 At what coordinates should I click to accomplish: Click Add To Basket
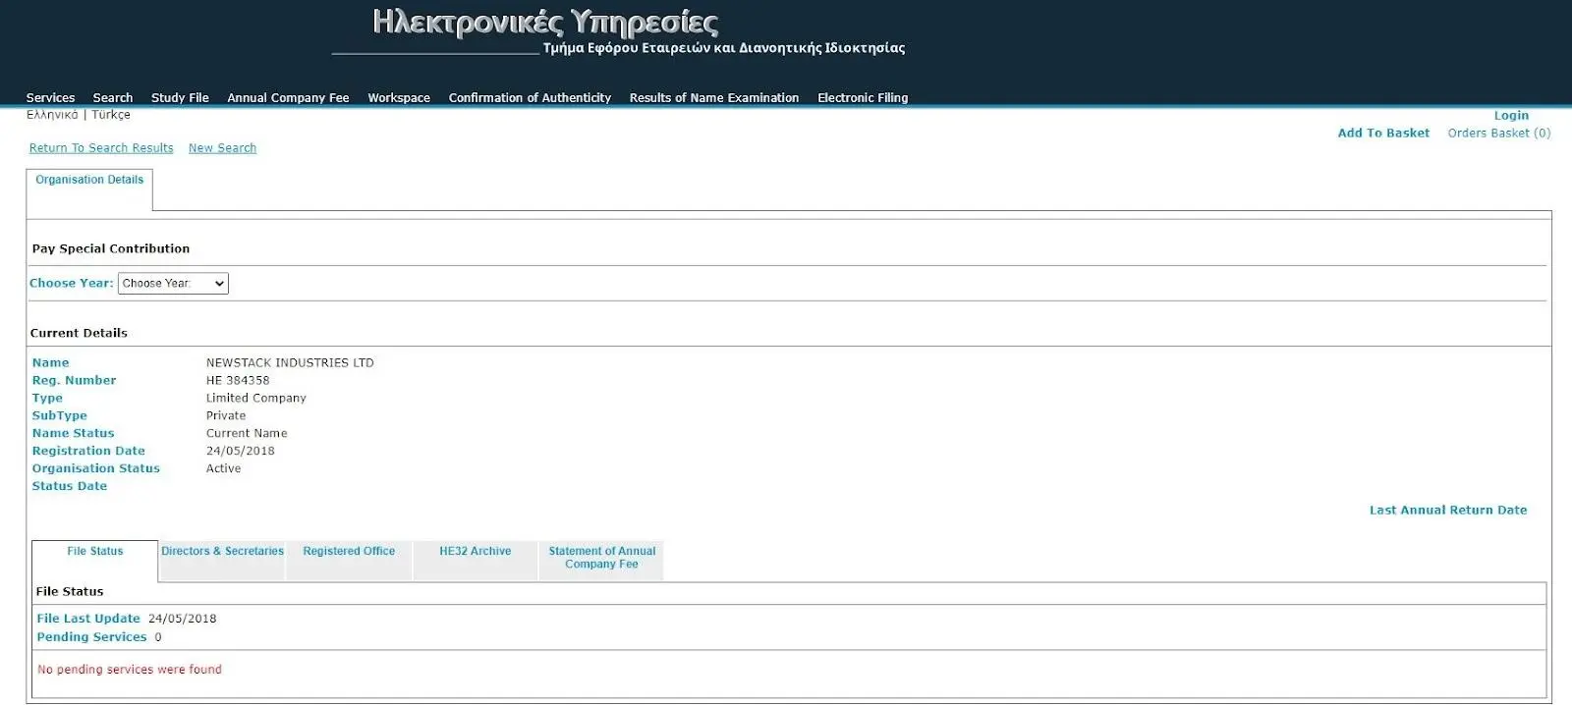point(1383,134)
